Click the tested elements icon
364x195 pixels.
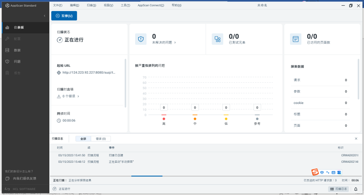[x=218, y=39]
